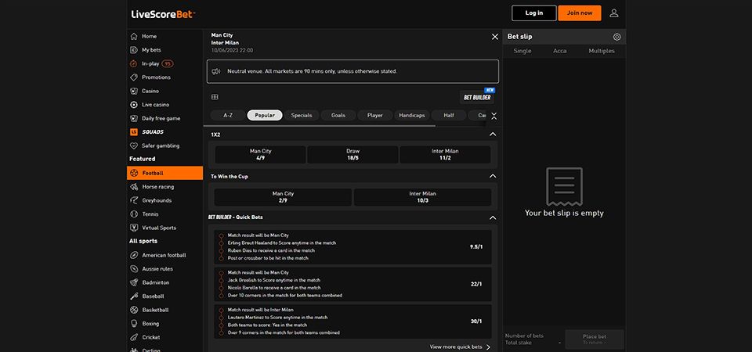752x352 pixels.
Task: Select Football ball icon
Action: 134,173
